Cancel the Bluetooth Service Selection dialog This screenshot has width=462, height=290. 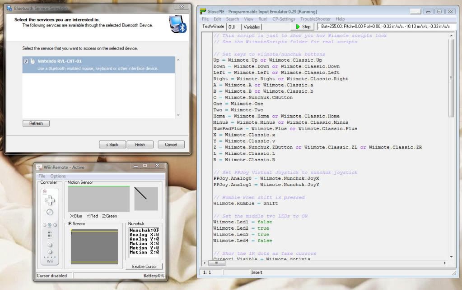(x=171, y=145)
